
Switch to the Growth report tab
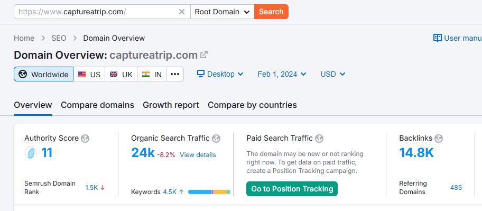coord(171,105)
